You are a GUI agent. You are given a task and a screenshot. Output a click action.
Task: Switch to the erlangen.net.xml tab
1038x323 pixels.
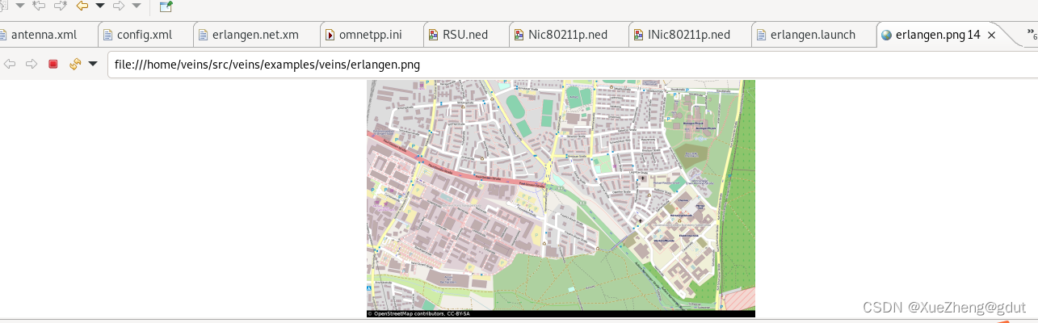255,35
